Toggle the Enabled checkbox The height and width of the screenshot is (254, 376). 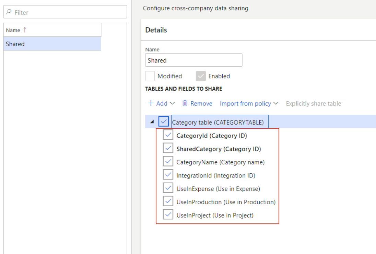click(x=201, y=76)
